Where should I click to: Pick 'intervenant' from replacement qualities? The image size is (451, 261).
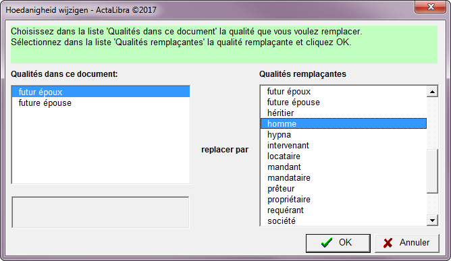[x=344, y=146]
